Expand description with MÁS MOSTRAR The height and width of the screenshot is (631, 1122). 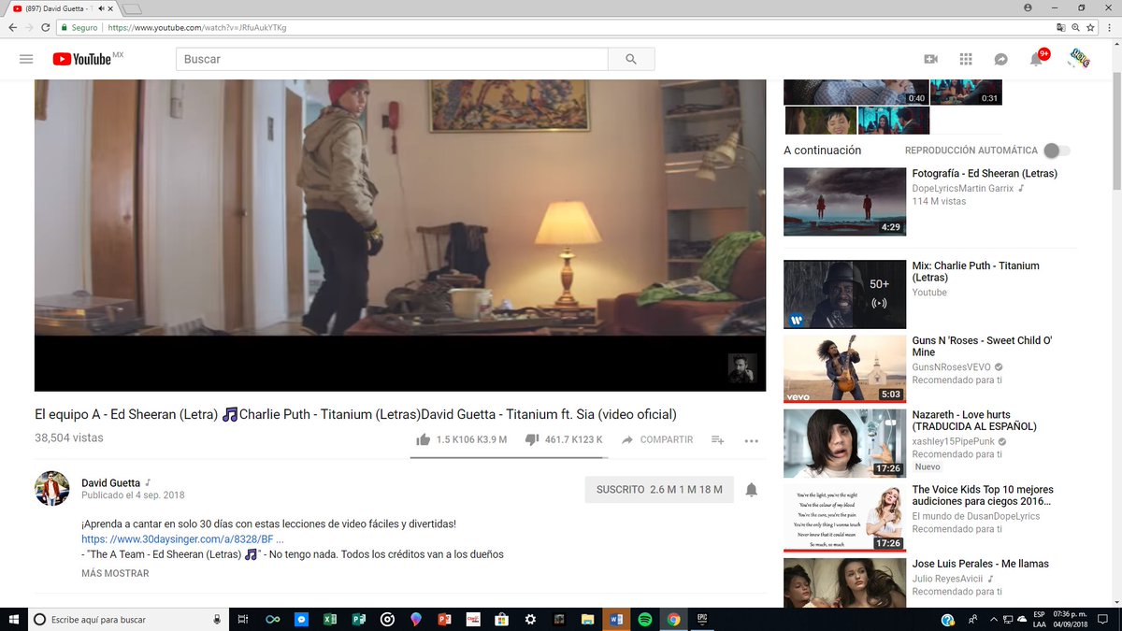point(115,573)
